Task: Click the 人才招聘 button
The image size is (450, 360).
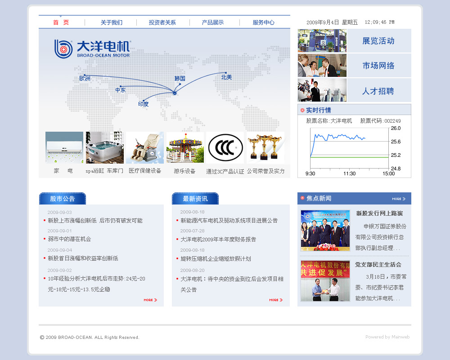Action: [x=378, y=90]
